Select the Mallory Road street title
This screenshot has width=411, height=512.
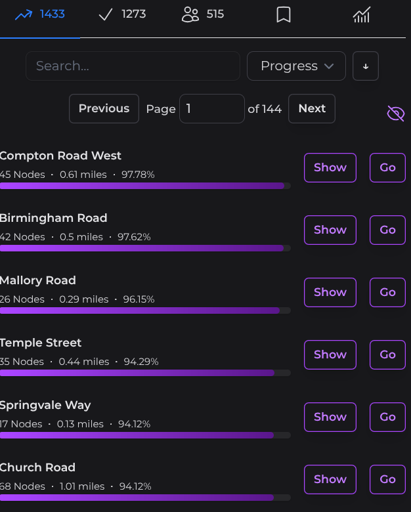click(x=38, y=280)
